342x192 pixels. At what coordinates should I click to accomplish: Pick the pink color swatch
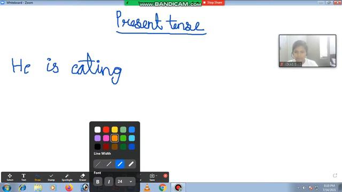tap(106, 138)
